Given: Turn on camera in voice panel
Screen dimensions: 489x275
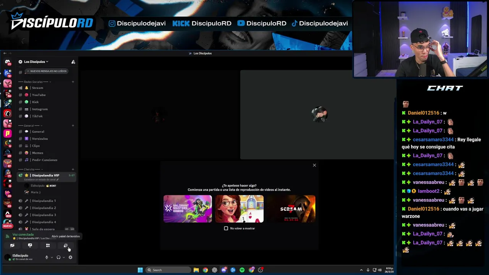Looking at the screenshot, I should coord(12,246).
